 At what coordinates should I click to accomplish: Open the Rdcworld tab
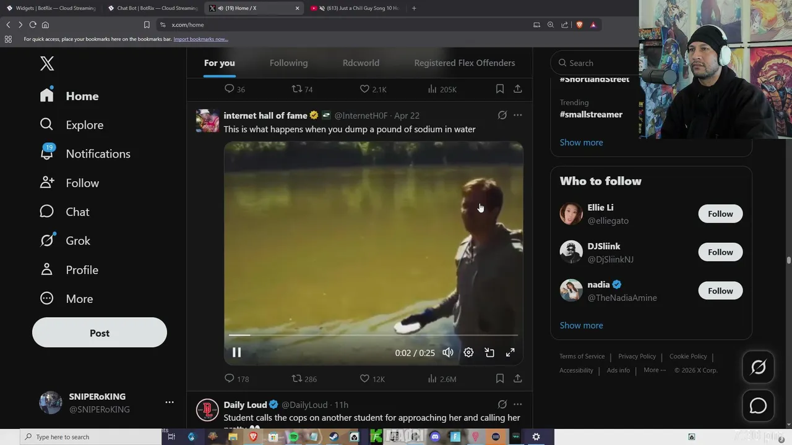click(x=361, y=63)
